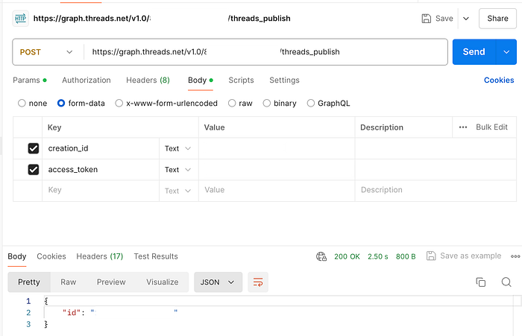The image size is (522, 336).
Task: Select the none body type radio
Action: point(22,103)
